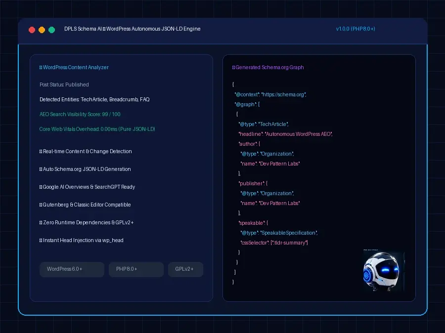This screenshot has height=333, width=445.
Task: Click Google AI Overviews & SearchGPT Ready item
Action: pyautogui.click(x=87, y=187)
